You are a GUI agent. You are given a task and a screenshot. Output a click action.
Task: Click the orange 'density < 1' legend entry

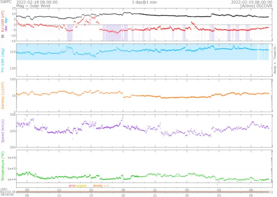101,186
